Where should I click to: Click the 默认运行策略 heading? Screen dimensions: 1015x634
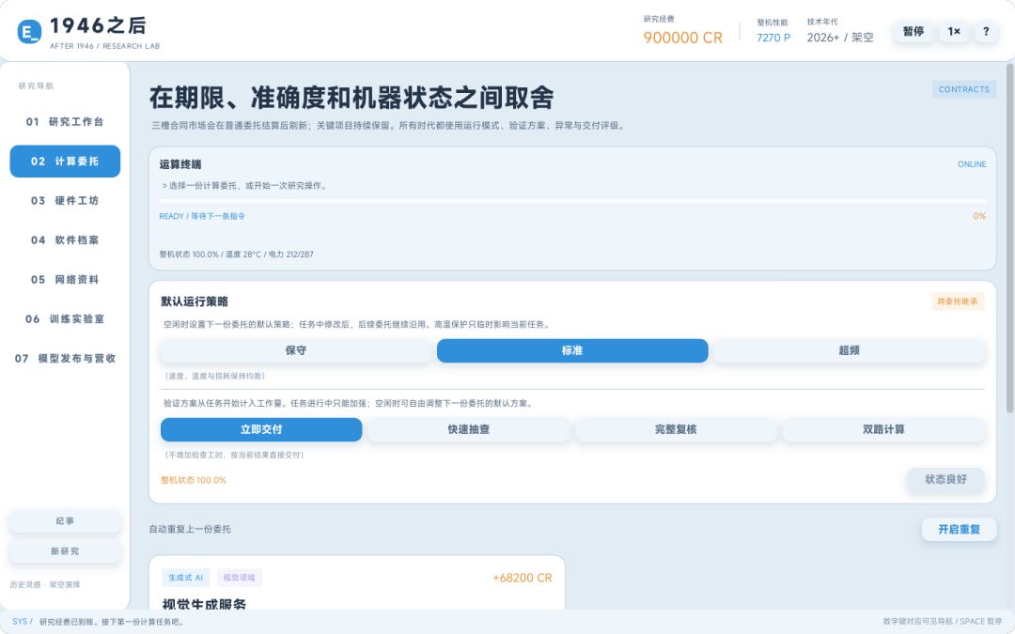(x=195, y=302)
